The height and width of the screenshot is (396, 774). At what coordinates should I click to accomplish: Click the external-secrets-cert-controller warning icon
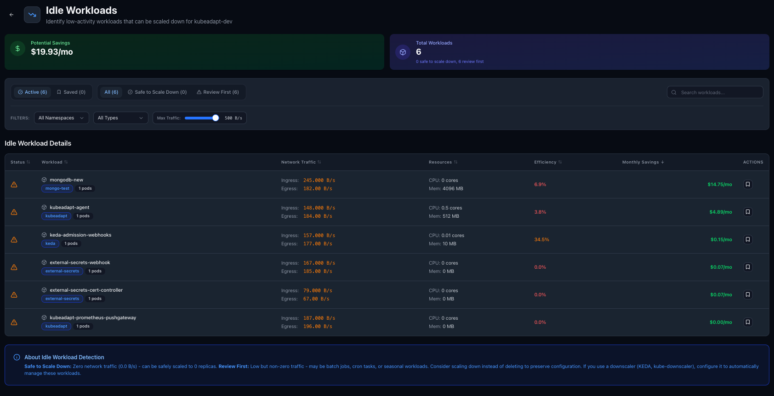tap(14, 295)
